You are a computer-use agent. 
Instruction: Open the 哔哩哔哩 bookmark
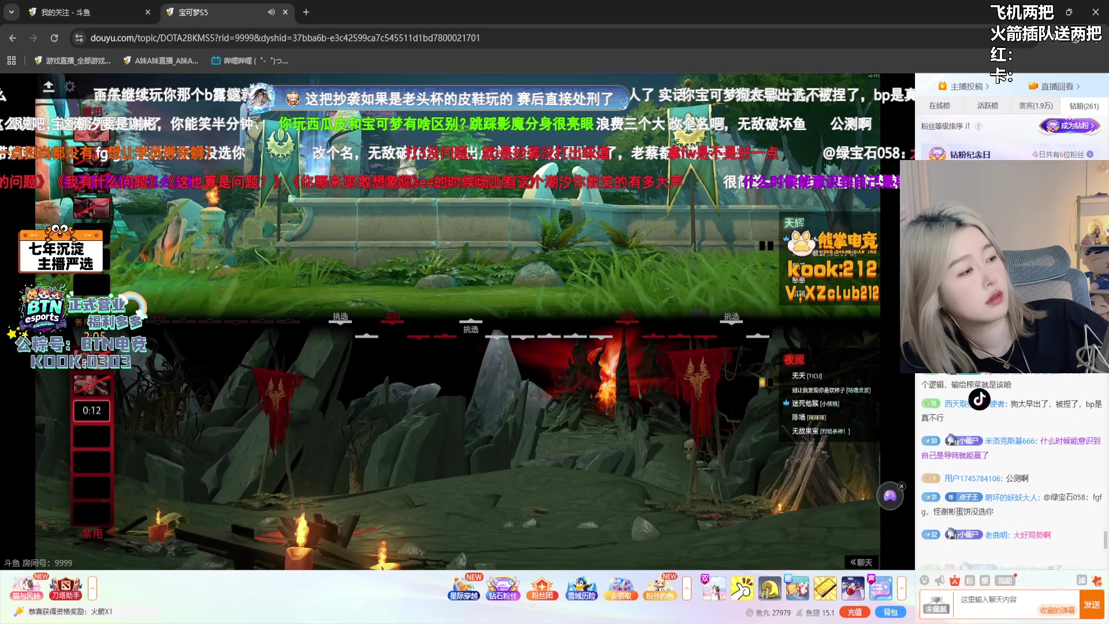[250, 61]
